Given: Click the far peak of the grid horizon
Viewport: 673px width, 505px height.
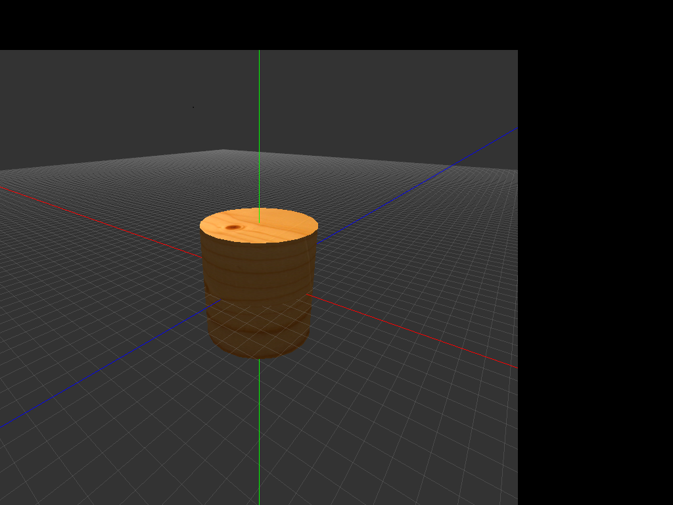Looking at the screenshot, I should point(225,151).
